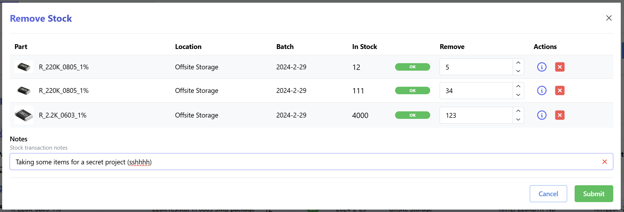Click the OK status badge for stock 4000
Viewport: 624px width, 212px height.
tap(412, 115)
